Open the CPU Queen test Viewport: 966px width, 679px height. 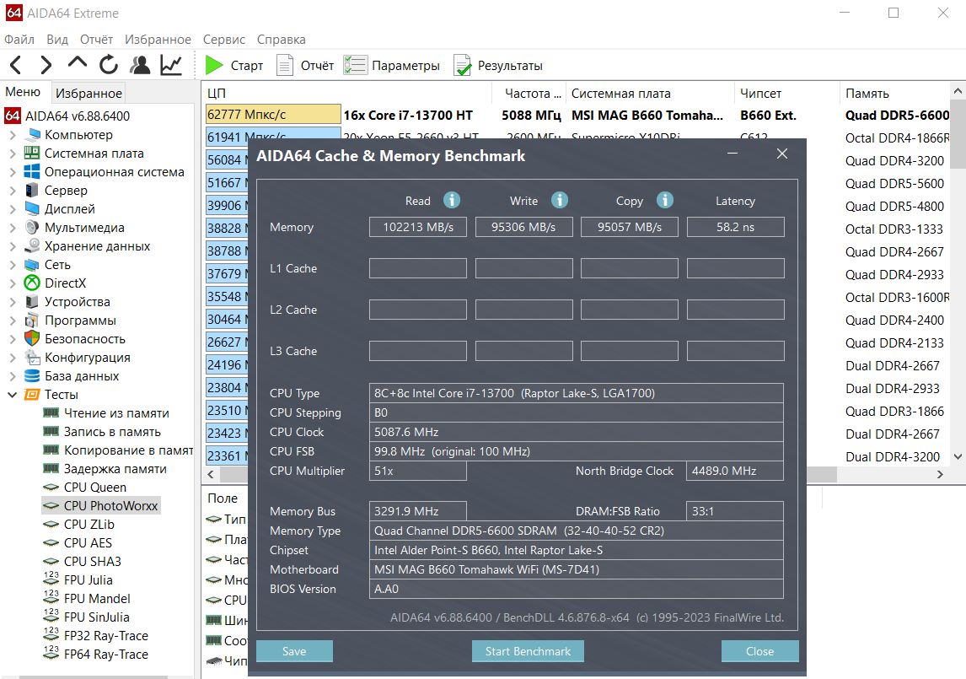tap(95, 488)
